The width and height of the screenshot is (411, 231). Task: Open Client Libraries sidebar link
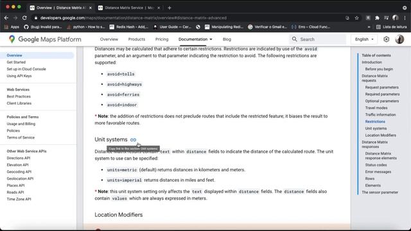pyautogui.click(x=19, y=103)
